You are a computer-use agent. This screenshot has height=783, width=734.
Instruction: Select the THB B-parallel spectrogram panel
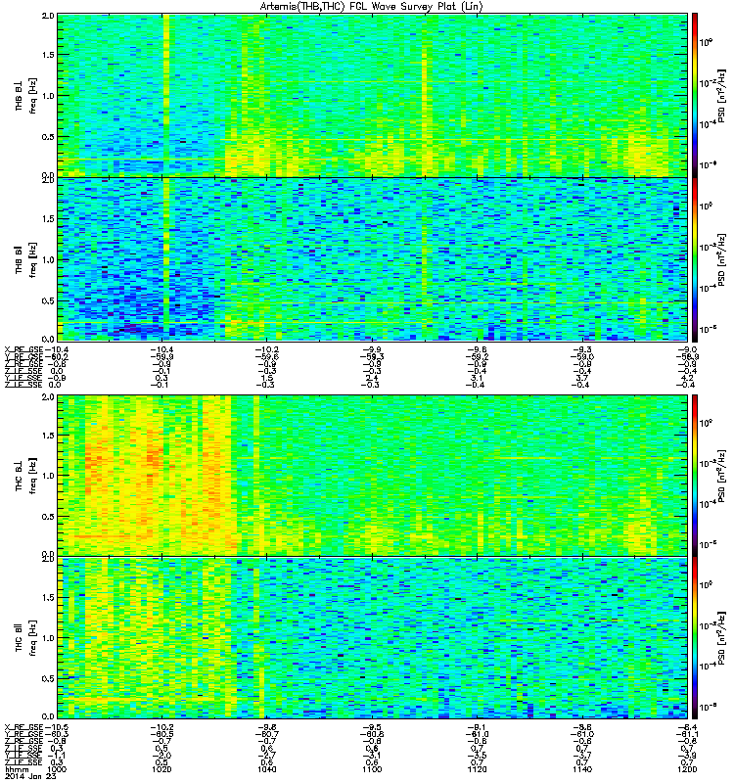click(x=373, y=259)
